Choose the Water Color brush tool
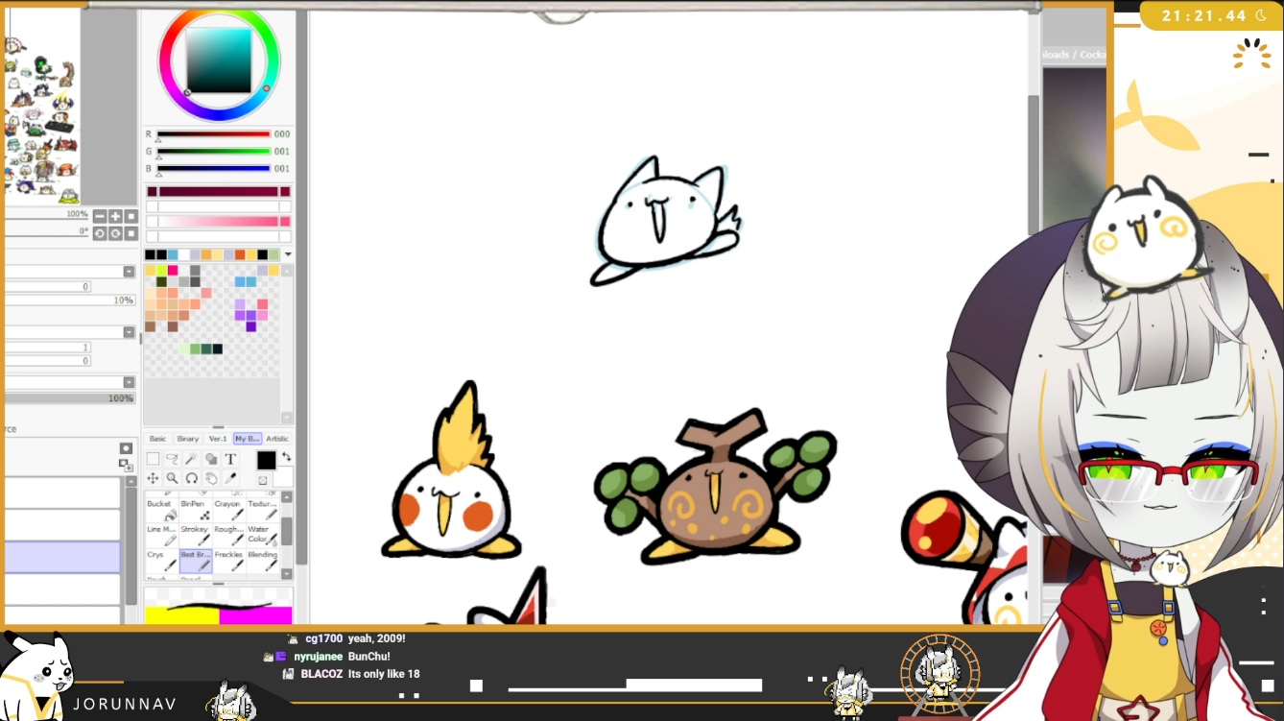1284x721 pixels. click(262, 536)
